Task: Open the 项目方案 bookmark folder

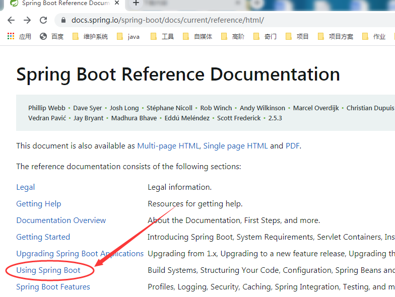Action: [336, 36]
